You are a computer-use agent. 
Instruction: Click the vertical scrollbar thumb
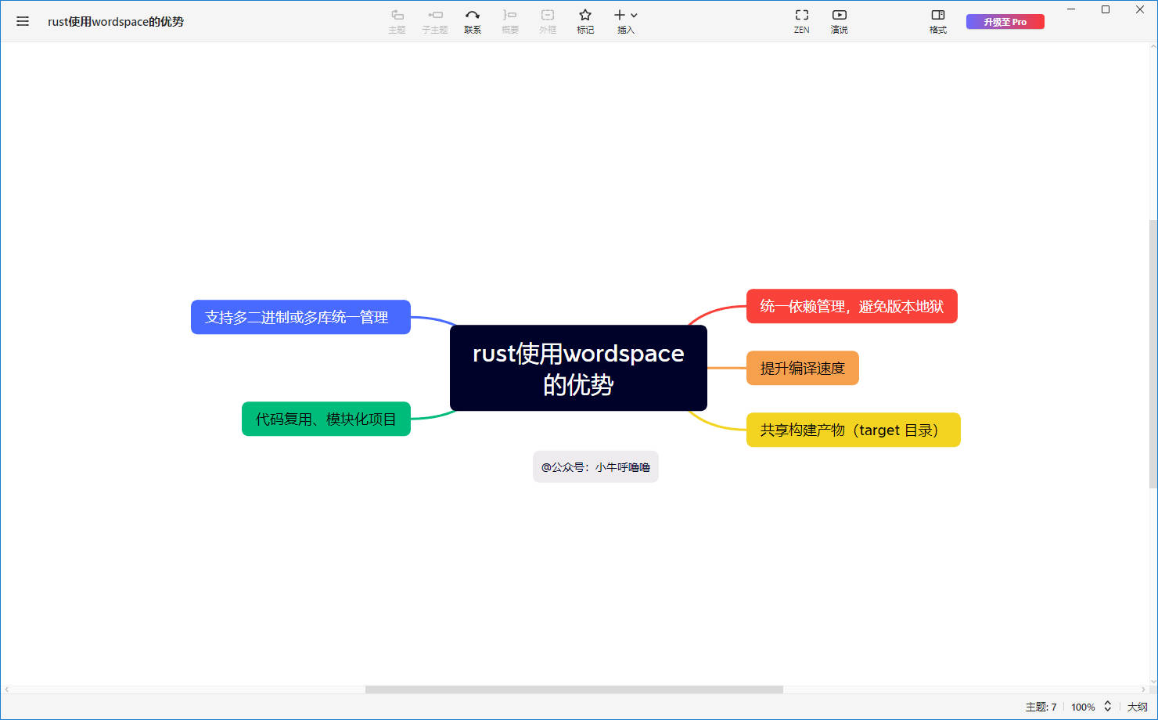click(1153, 354)
